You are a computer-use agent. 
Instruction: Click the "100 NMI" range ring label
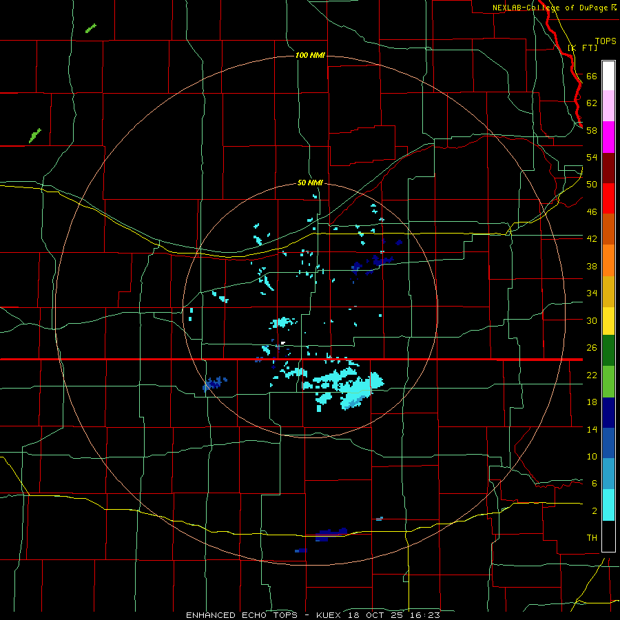point(311,55)
